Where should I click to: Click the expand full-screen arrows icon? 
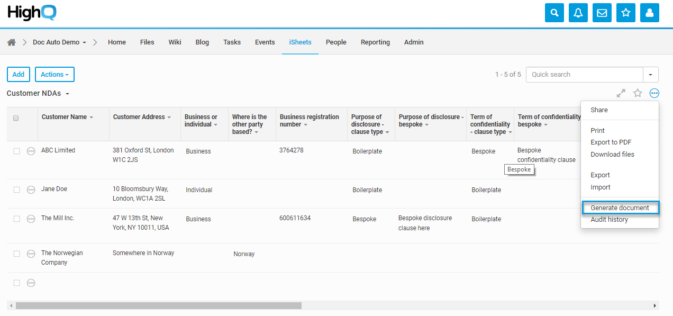[621, 93]
